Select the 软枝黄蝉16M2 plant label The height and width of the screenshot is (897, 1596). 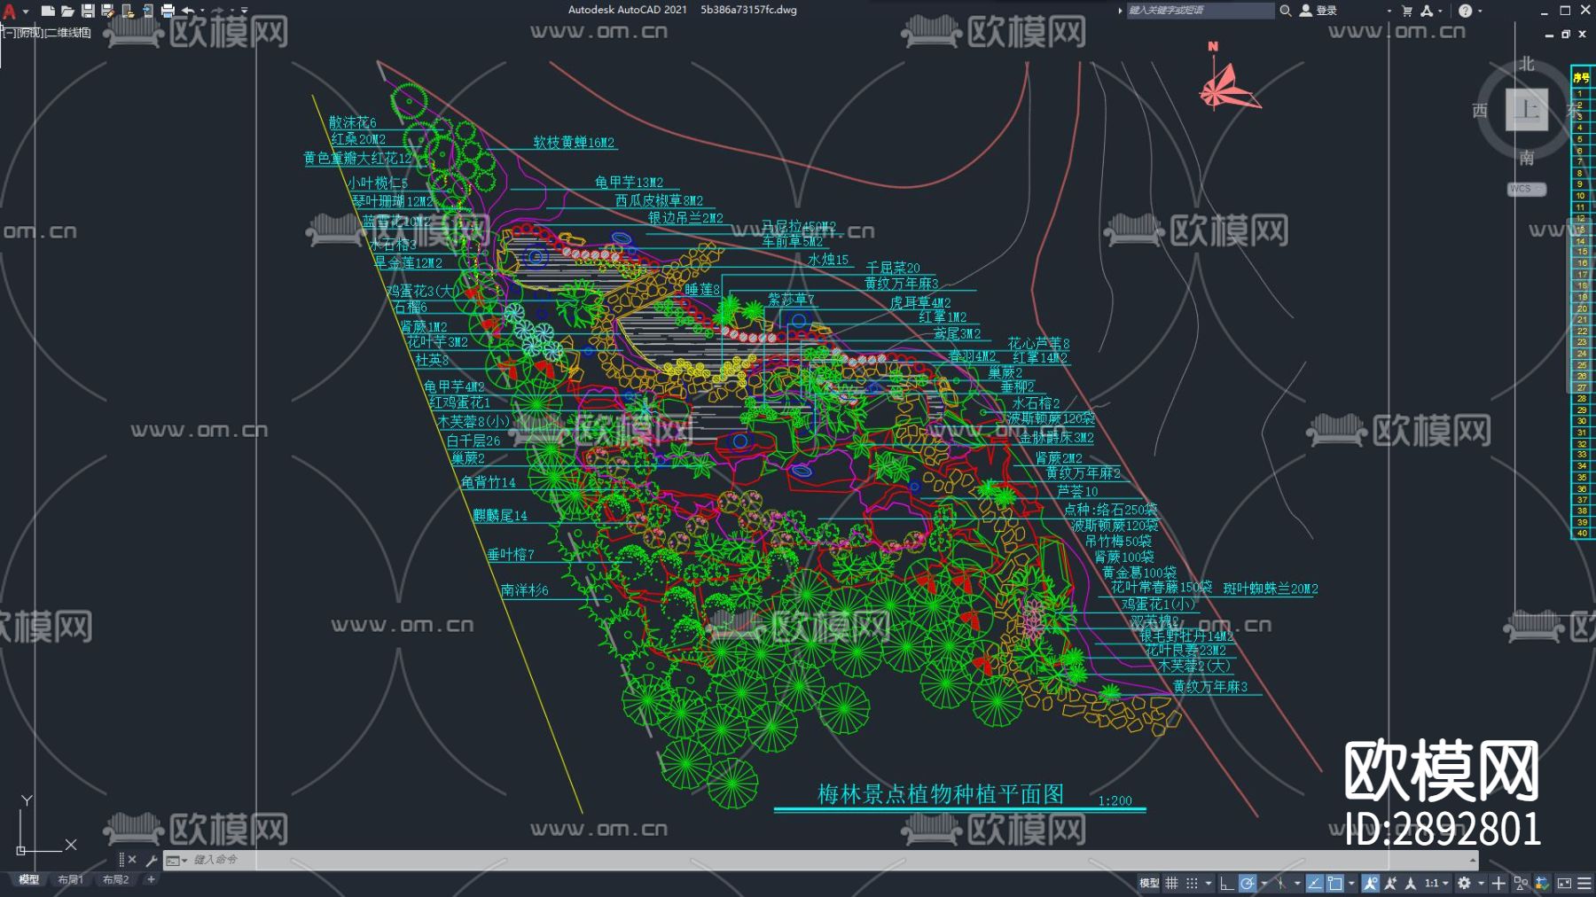point(574,142)
